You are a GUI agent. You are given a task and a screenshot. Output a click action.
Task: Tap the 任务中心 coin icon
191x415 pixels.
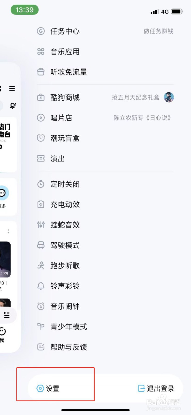pos(41,31)
